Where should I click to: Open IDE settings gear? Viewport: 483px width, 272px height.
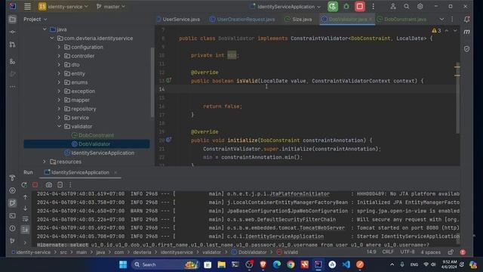click(420, 7)
